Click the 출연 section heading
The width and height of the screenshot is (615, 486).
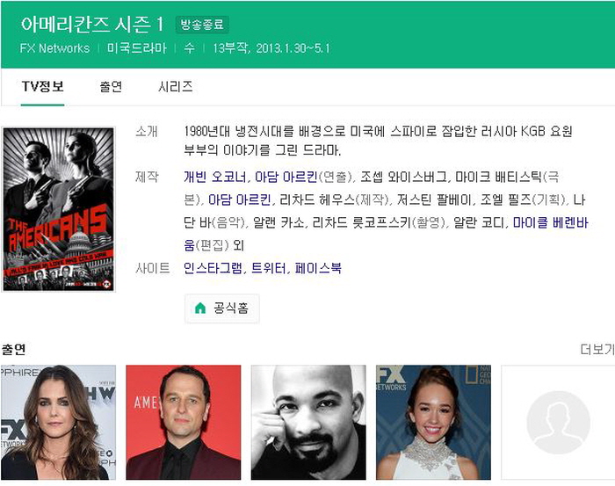(x=14, y=349)
